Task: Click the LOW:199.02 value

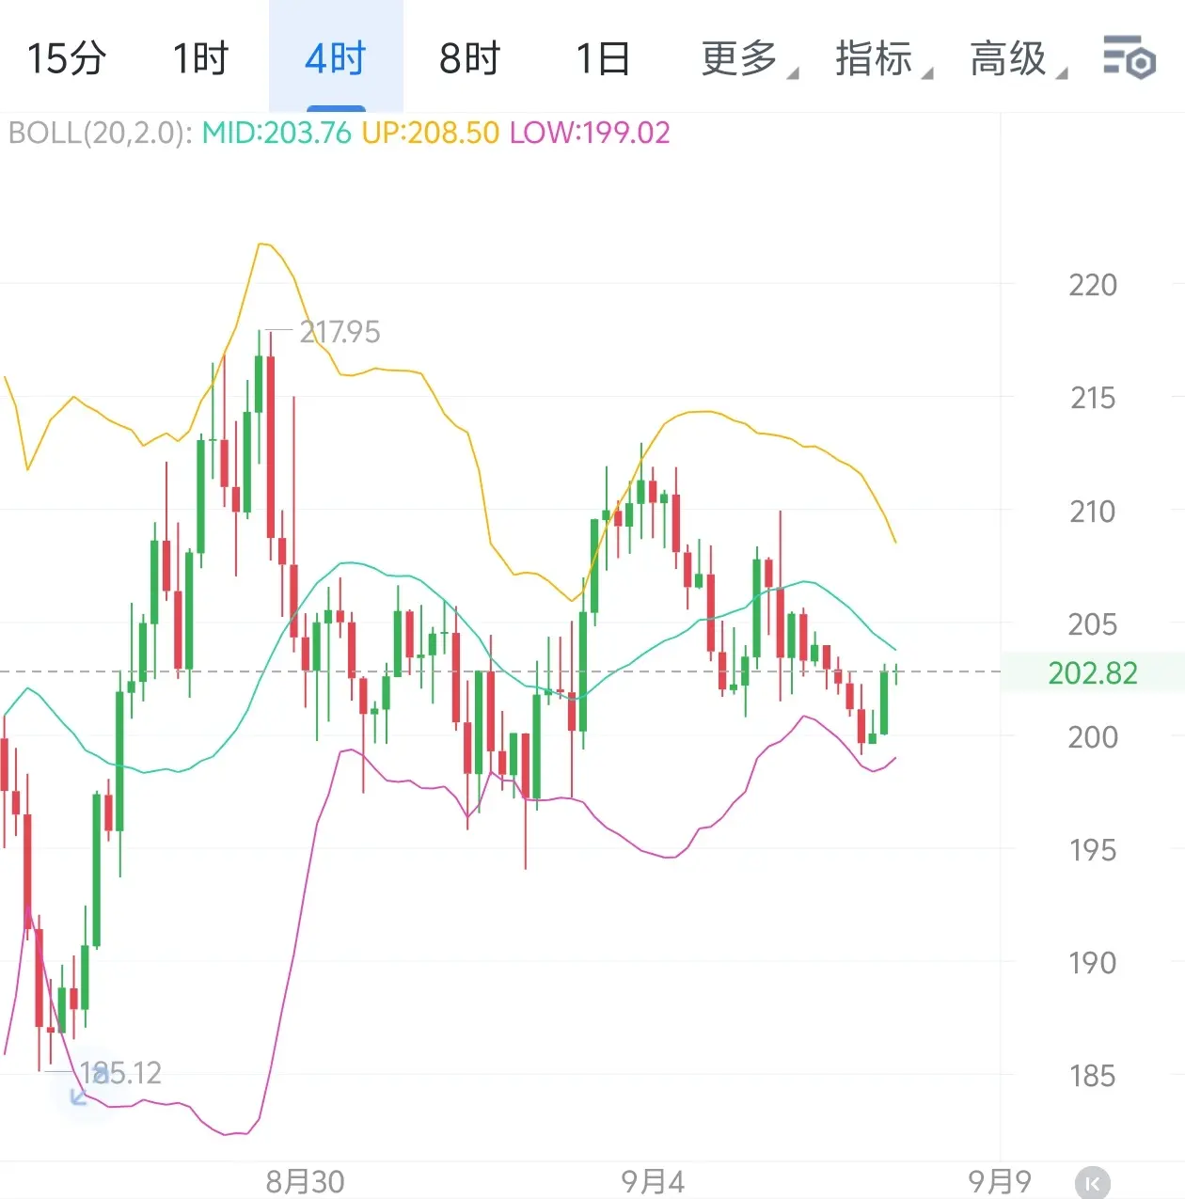Action: point(590,133)
